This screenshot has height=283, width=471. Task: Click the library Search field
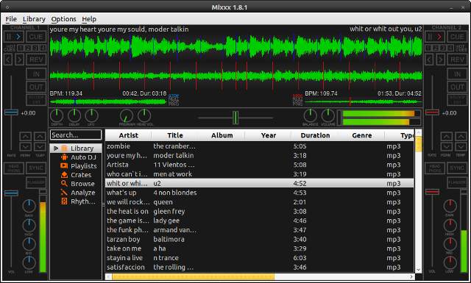76,135
